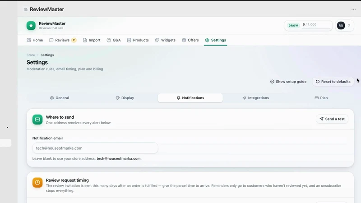The image size is (361, 203).
Task: Open the three-dot menu at top right
Action: tap(353, 9)
